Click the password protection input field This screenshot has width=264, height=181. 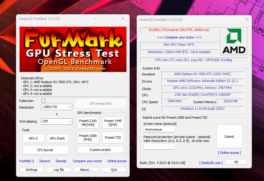click(x=159, y=146)
